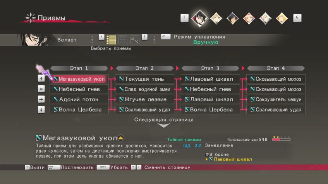This screenshot has height=184, width=328.
Task: Click the grey list tab icon beside the wrench
Action: [123, 39]
